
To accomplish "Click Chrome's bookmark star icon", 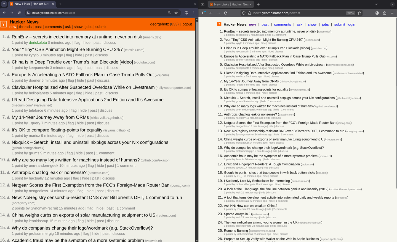I will (x=176, y=13).
